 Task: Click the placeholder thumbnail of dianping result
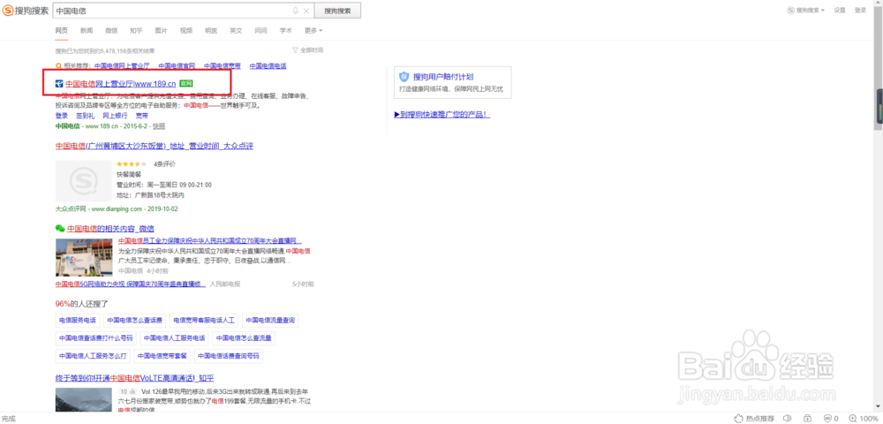pyautogui.click(x=83, y=180)
